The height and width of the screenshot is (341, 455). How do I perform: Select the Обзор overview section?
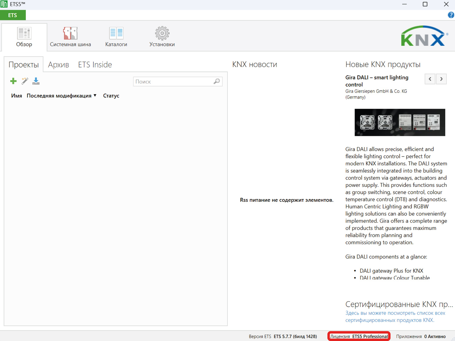click(x=24, y=37)
